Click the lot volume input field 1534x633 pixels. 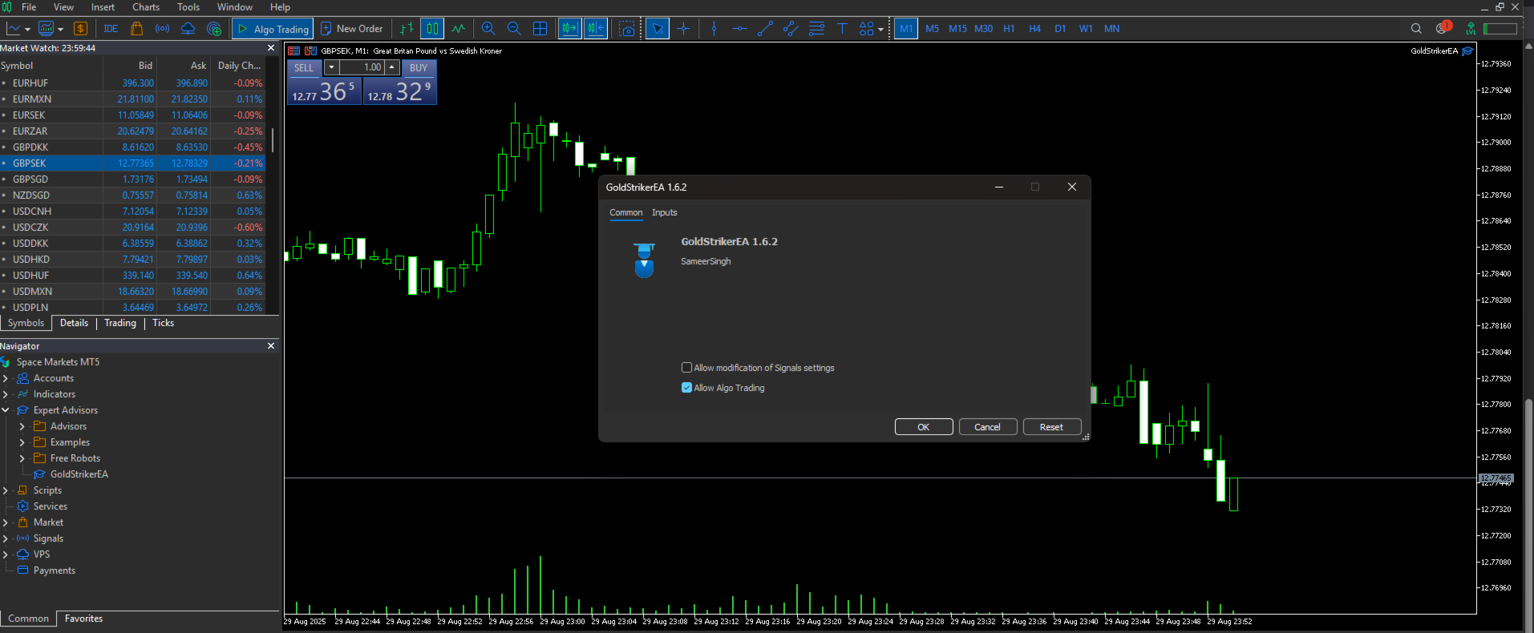point(362,67)
